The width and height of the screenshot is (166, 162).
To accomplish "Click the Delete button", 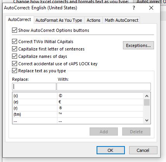I will tap(136, 132).
